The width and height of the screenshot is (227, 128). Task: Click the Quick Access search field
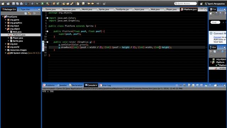click(x=186, y=4)
